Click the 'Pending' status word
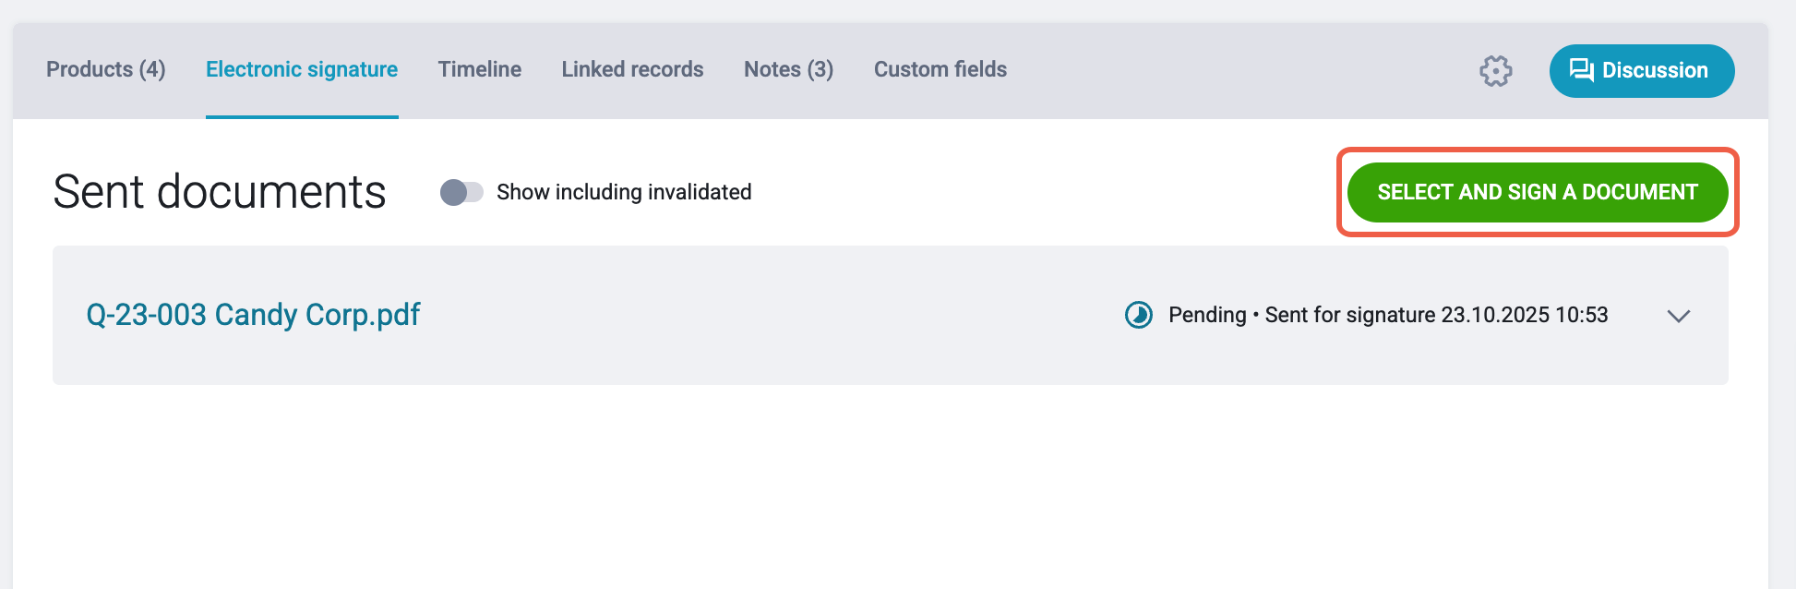The image size is (1796, 589). point(1207,315)
